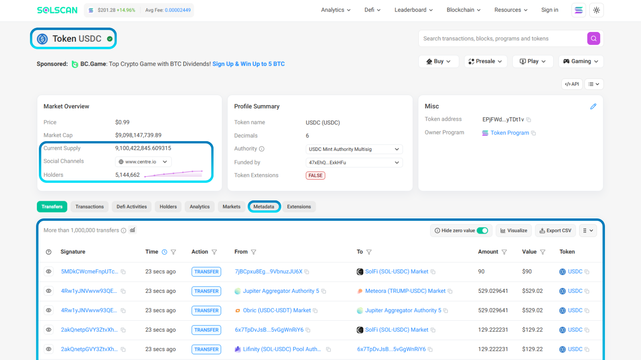
Task: Copy the token address EPjFWd...yTDt1v
Action: [528, 120]
